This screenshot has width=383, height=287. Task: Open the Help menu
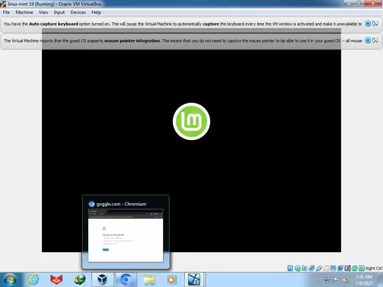[x=96, y=12]
